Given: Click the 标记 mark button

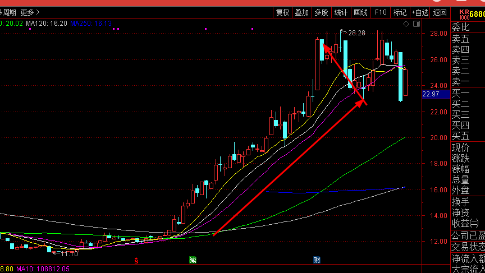Looking at the screenshot, I should click(x=400, y=12).
